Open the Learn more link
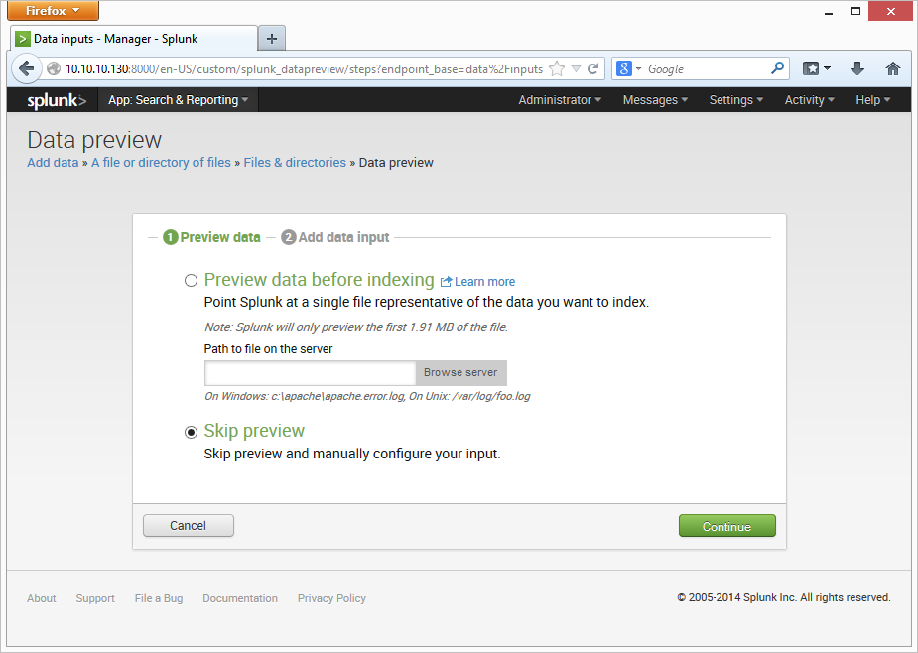Screen dimensions: 918x653 tap(484, 282)
